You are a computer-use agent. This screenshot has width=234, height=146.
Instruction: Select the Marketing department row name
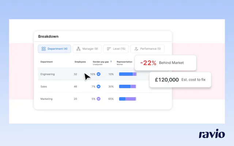(x=46, y=99)
